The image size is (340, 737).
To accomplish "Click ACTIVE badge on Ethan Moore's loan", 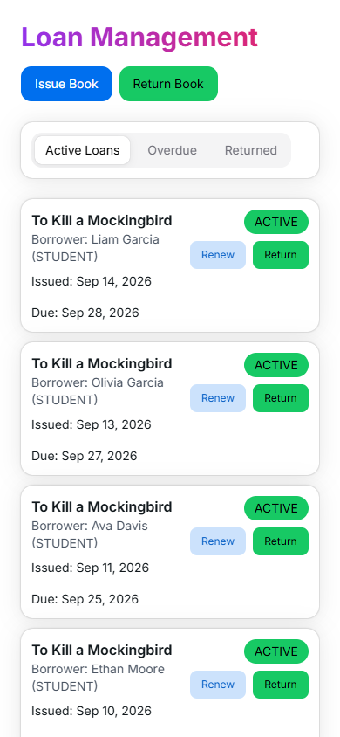I will 276,651.
